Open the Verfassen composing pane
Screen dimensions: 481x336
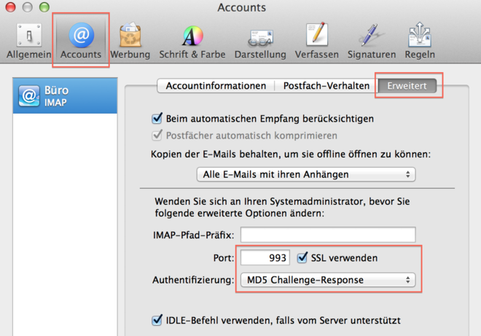point(317,41)
